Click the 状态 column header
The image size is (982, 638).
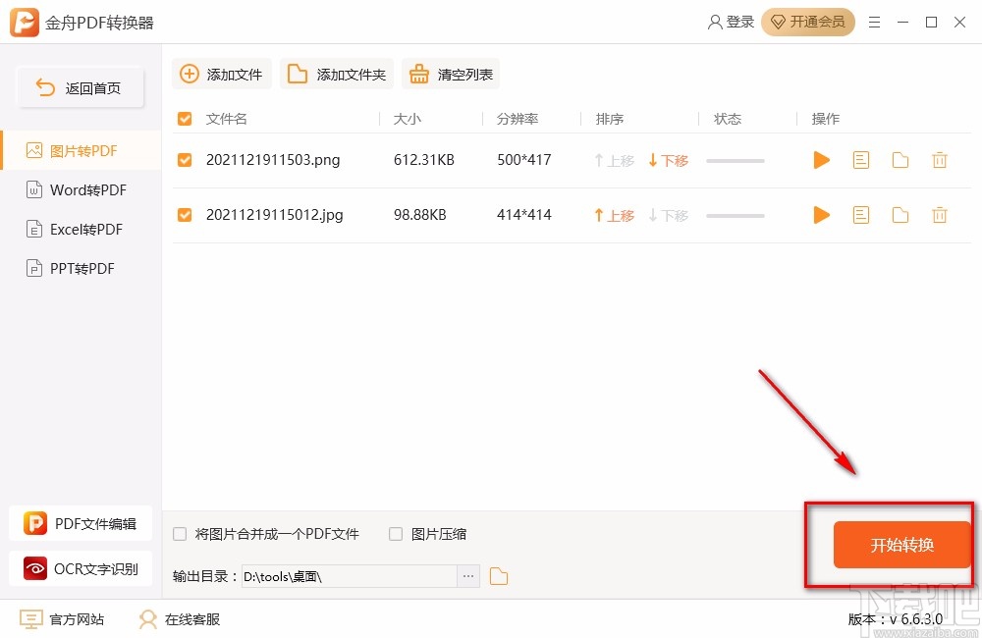tap(728, 119)
